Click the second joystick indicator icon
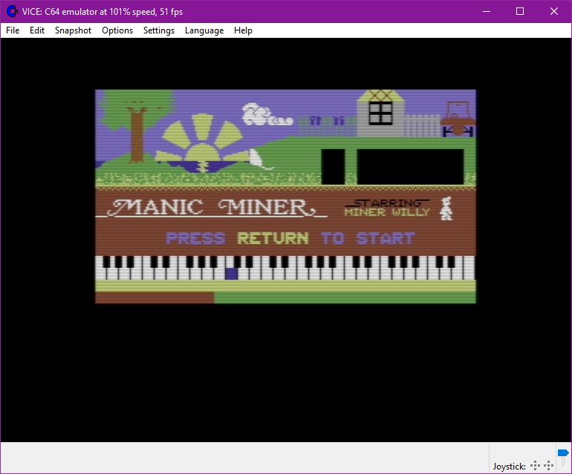572x474 pixels. click(549, 466)
